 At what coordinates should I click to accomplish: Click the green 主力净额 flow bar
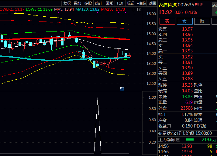point(190,140)
